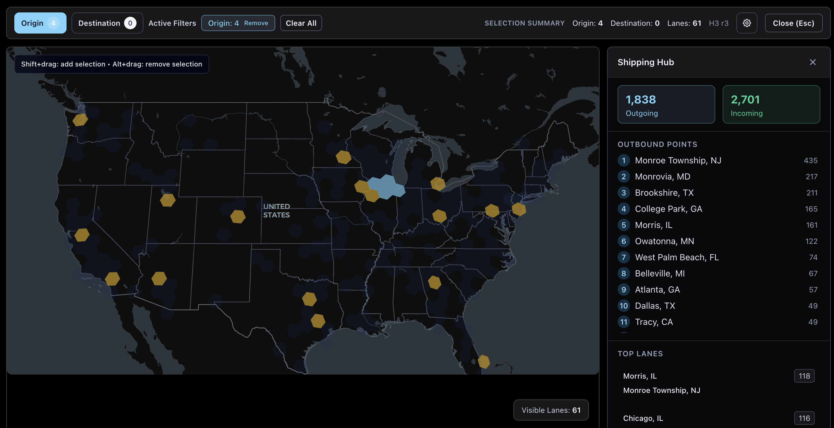Click the numbered badge next to Morris, IL
This screenshot has width=834, height=428.
pos(623,225)
